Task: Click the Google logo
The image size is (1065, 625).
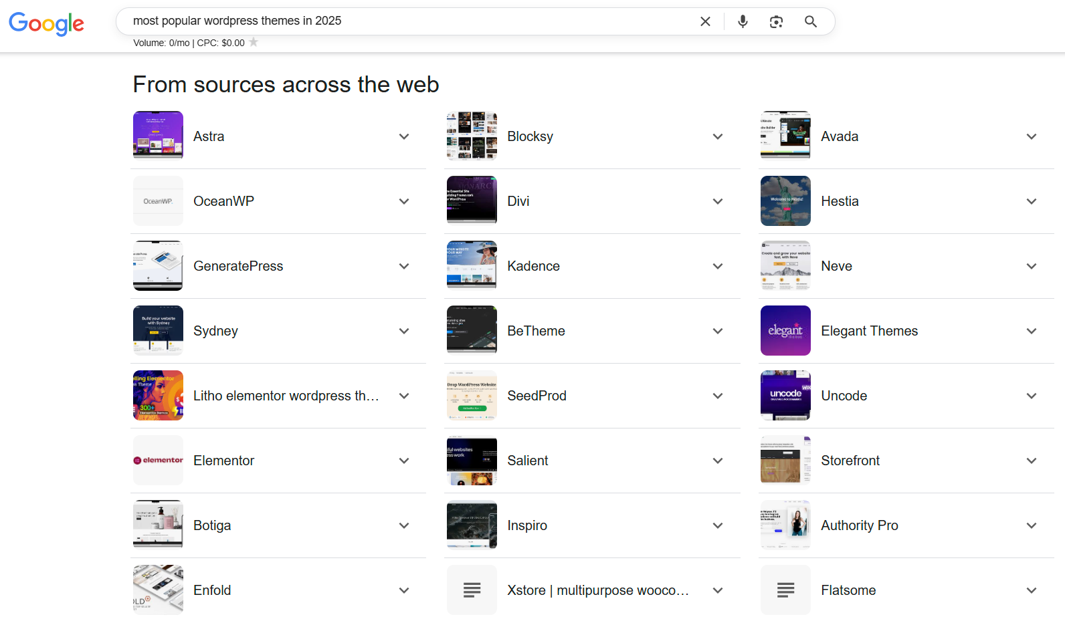Action: (x=46, y=23)
